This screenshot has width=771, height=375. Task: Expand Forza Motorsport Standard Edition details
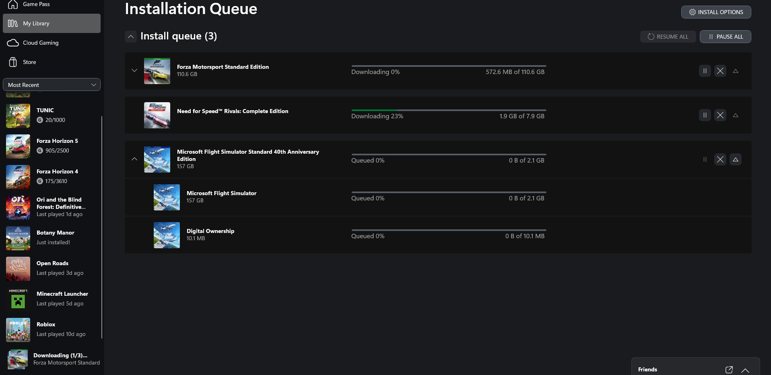coord(134,70)
